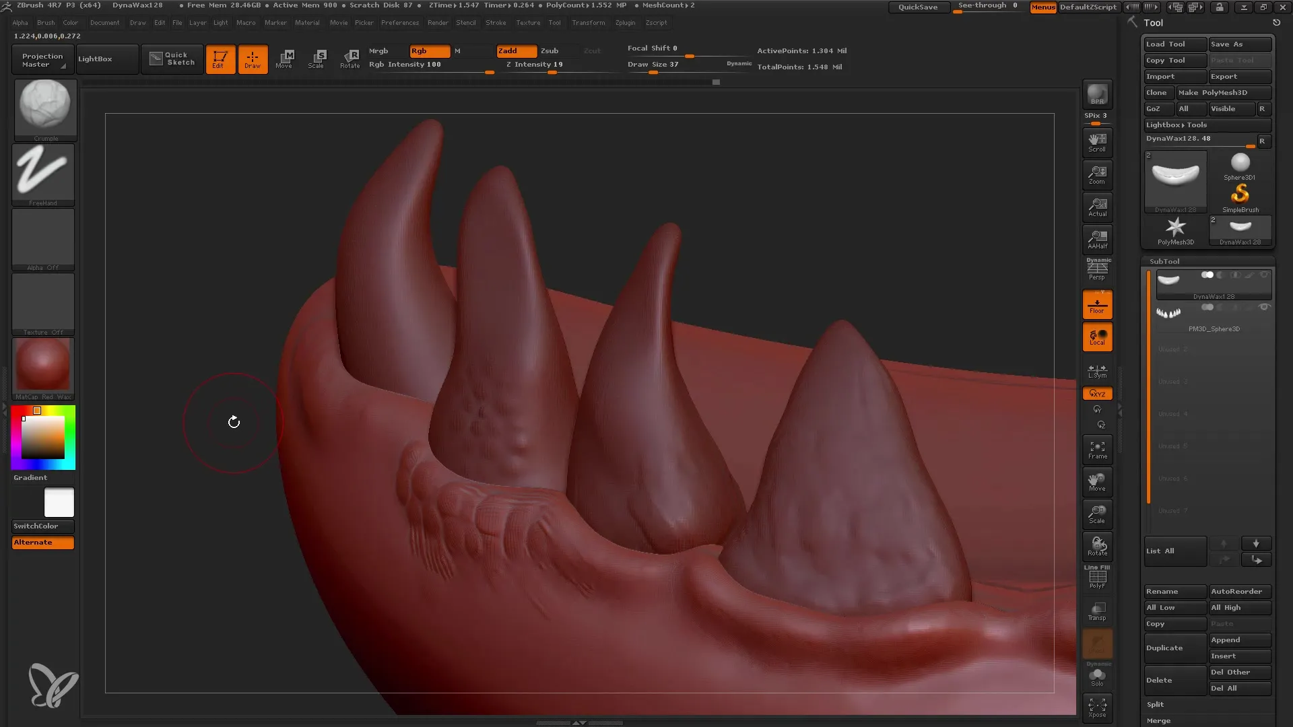Select the Scale tool in toolbar

click(x=317, y=59)
